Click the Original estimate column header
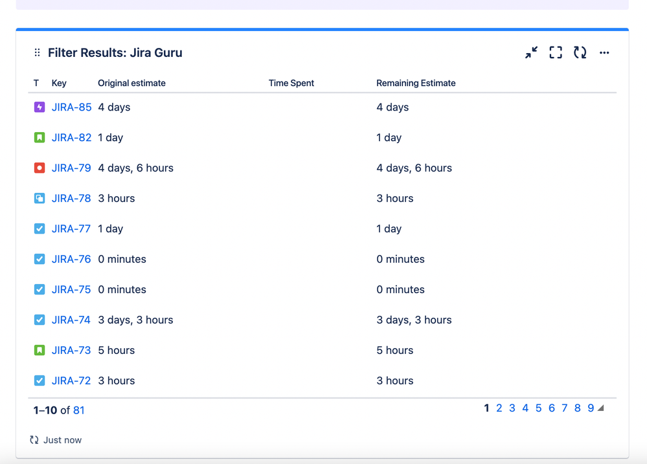The image size is (647, 464). pos(131,83)
